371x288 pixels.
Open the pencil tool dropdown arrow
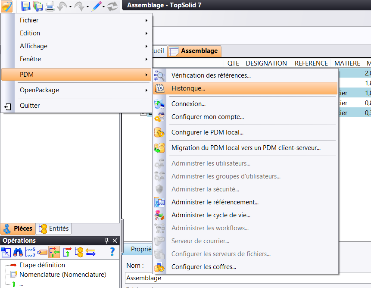click(104, 7)
